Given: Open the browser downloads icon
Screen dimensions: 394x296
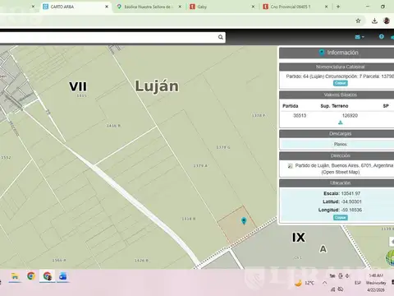Looking at the screenshot, I should tap(374, 21).
